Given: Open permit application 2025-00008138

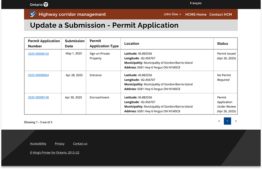Looking at the screenshot, I should (x=38, y=97).
